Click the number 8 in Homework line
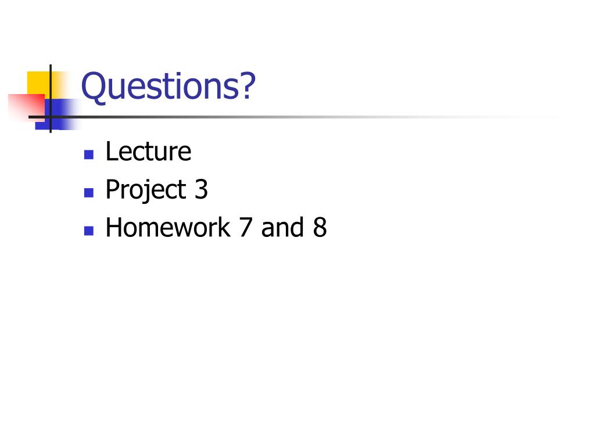595x446 pixels. tap(320, 228)
